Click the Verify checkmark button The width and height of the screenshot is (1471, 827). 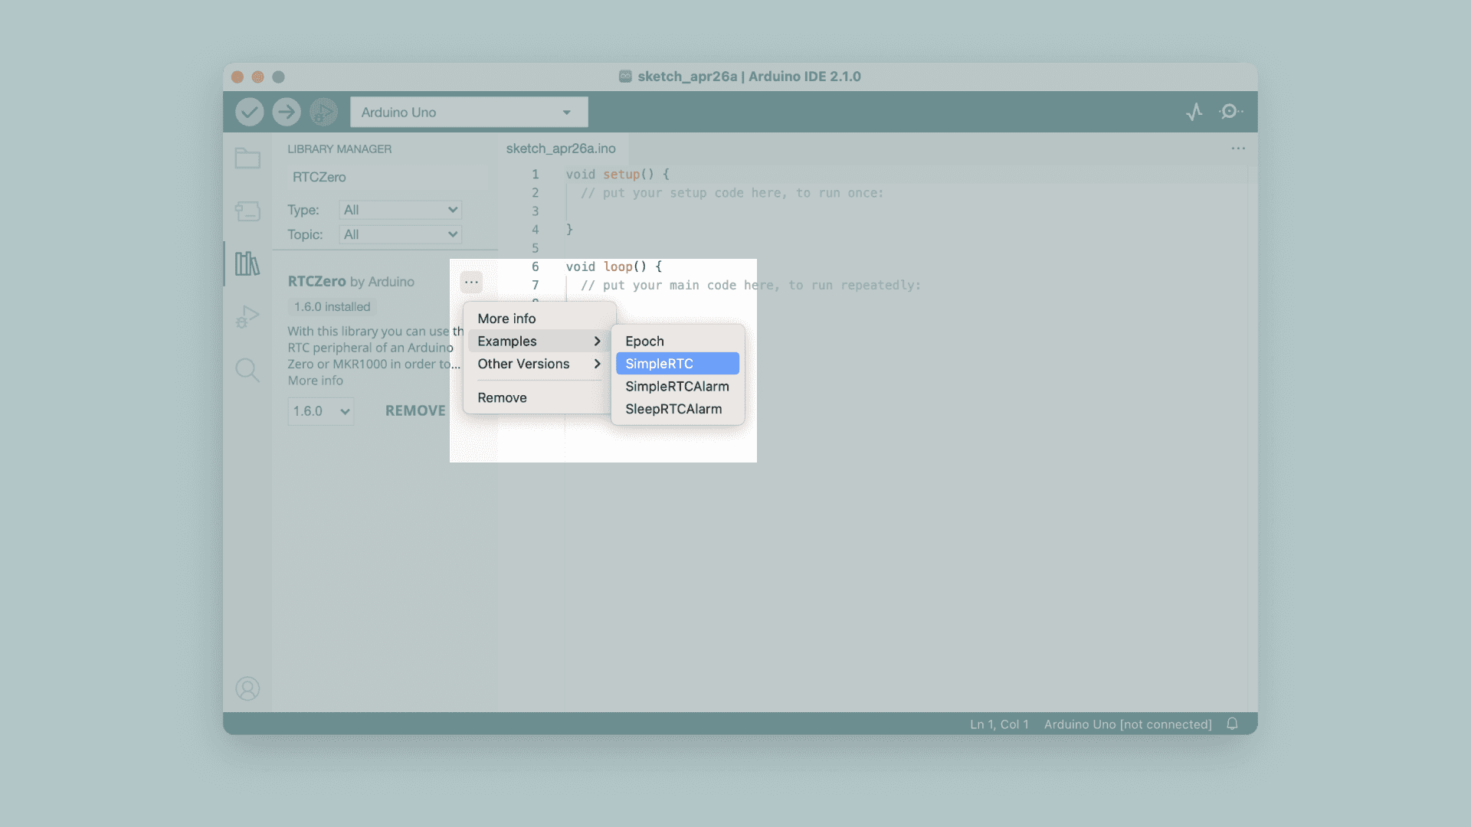pos(249,112)
